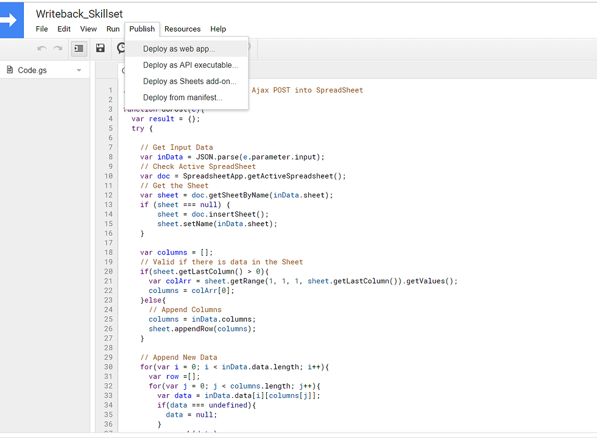597x438 pixels.
Task: Click line number 27 in the gutter
Action: point(108,338)
